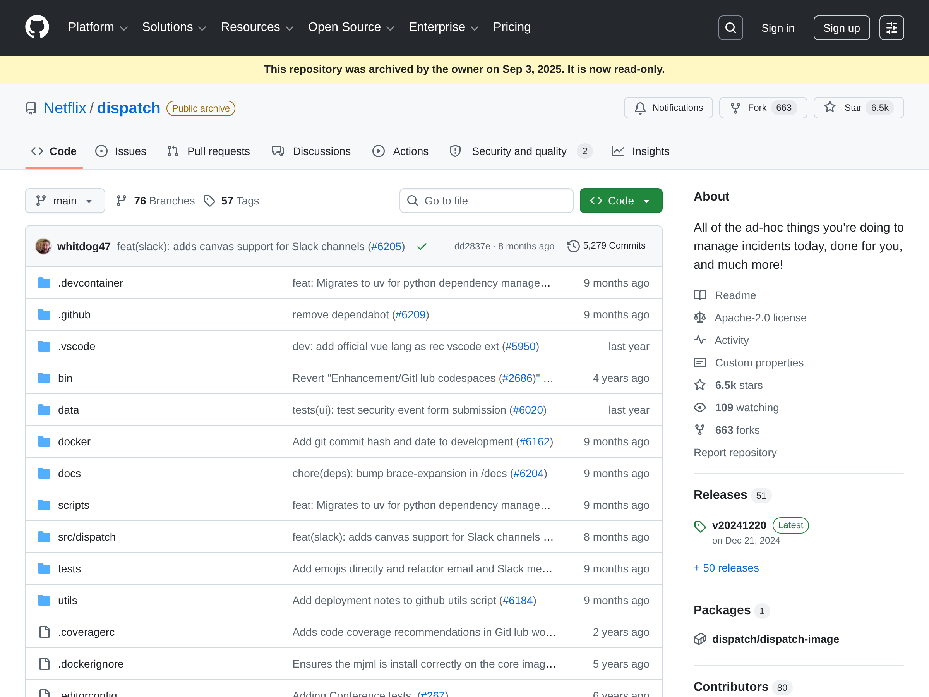Open the search magnifier icon in header
Viewport: 929px width, 697px height.
point(730,28)
